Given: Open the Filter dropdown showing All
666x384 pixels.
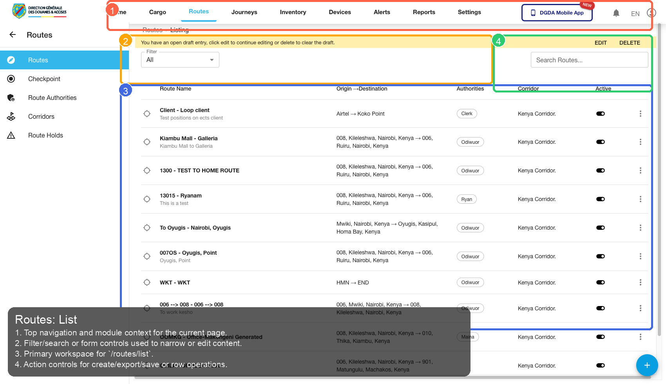Looking at the screenshot, I should click(180, 60).
